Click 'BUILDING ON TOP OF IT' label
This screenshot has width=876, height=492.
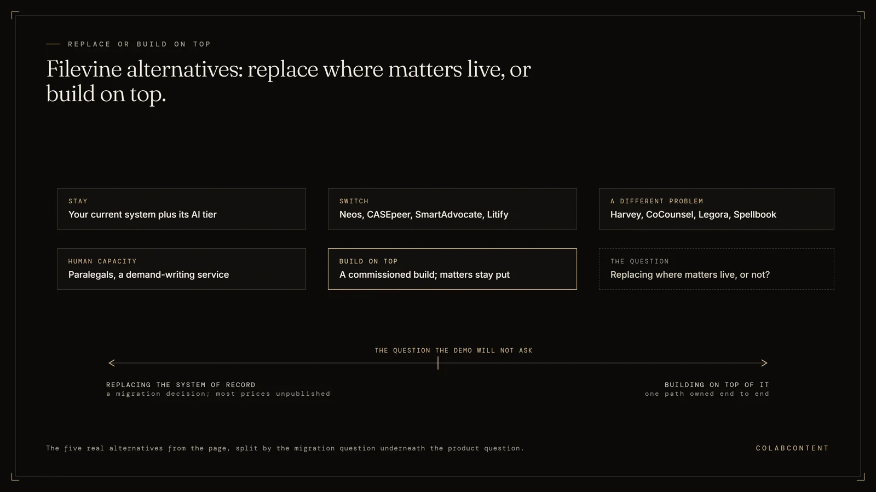tap(717, 385)
